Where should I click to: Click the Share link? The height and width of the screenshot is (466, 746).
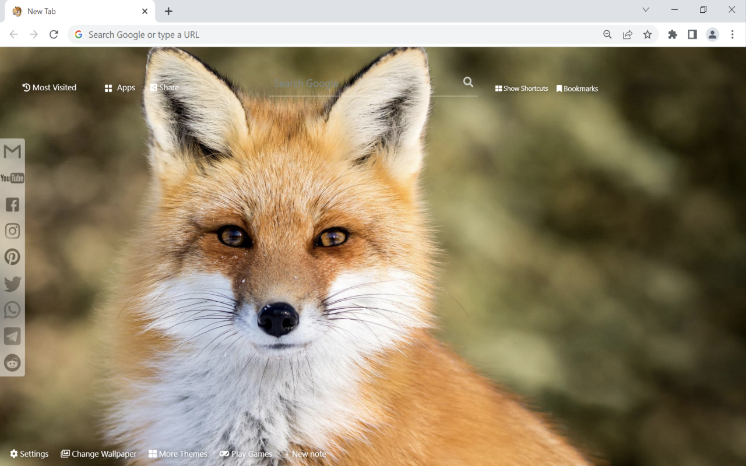(x=164, y=87)
